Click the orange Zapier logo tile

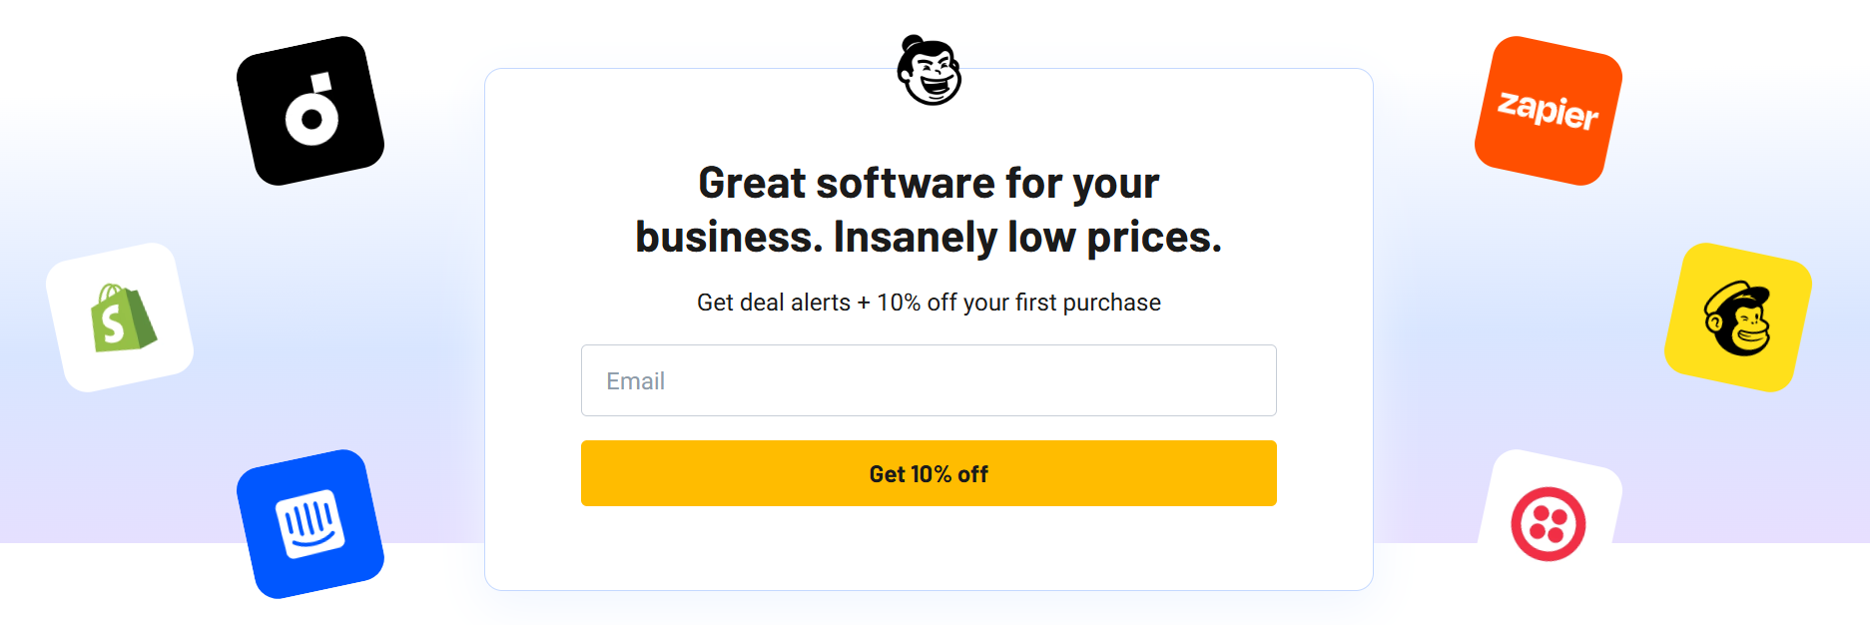(x=1548, y=110)
